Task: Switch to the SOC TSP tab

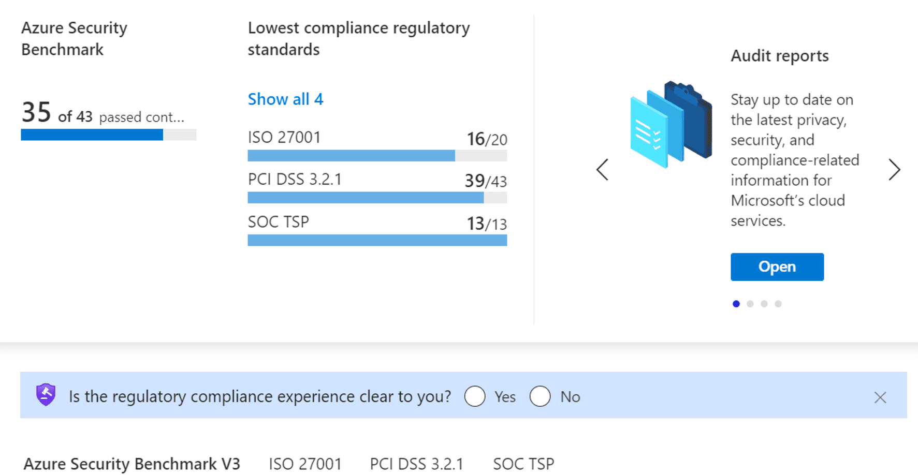Action: point(523,464)
